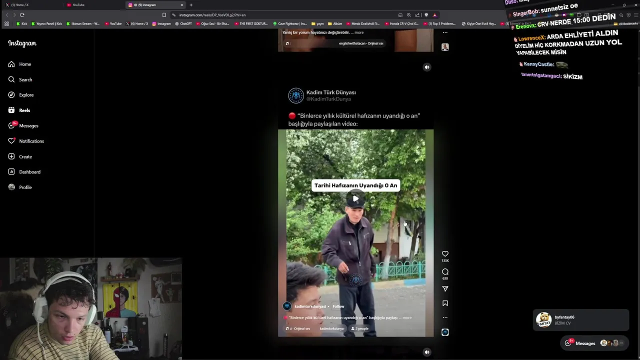Open the ChatGPT bookmark
The width and height of the screenshot is (640, 360).
tap(183, 23)
